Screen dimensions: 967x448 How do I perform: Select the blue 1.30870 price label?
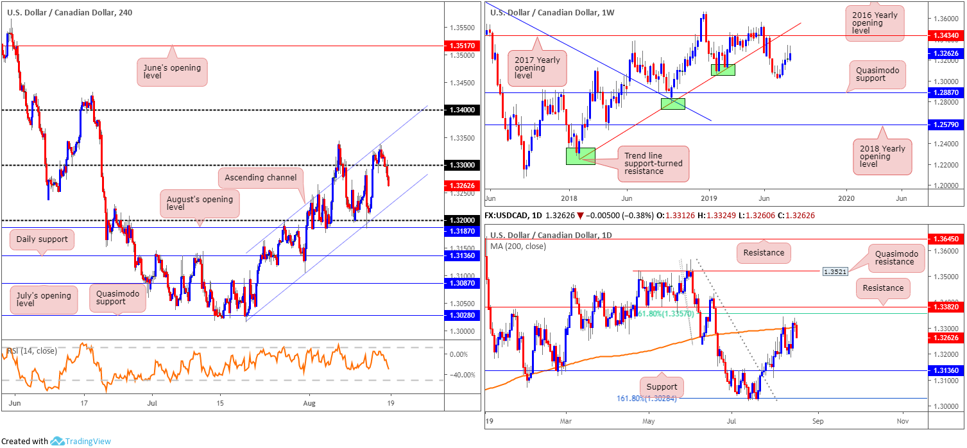point(463,283)
